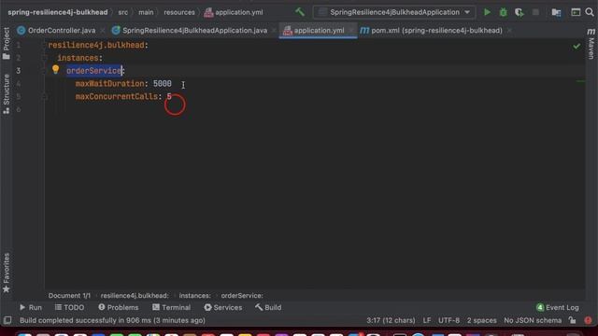Open the line separator LF selector

pyautogui.click(x=427, y=320)
